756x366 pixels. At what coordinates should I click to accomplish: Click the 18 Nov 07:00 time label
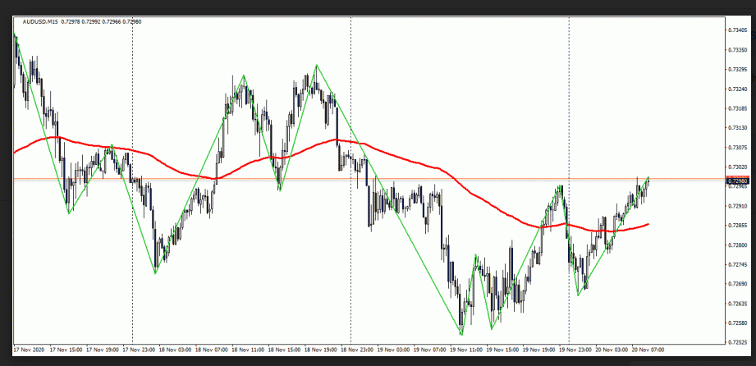[x=212, y=349]
